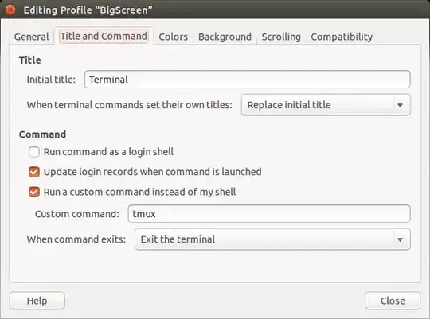430x319 pixels.
Task: Select the Compatibility tab
Action: (x=342, y=37)
